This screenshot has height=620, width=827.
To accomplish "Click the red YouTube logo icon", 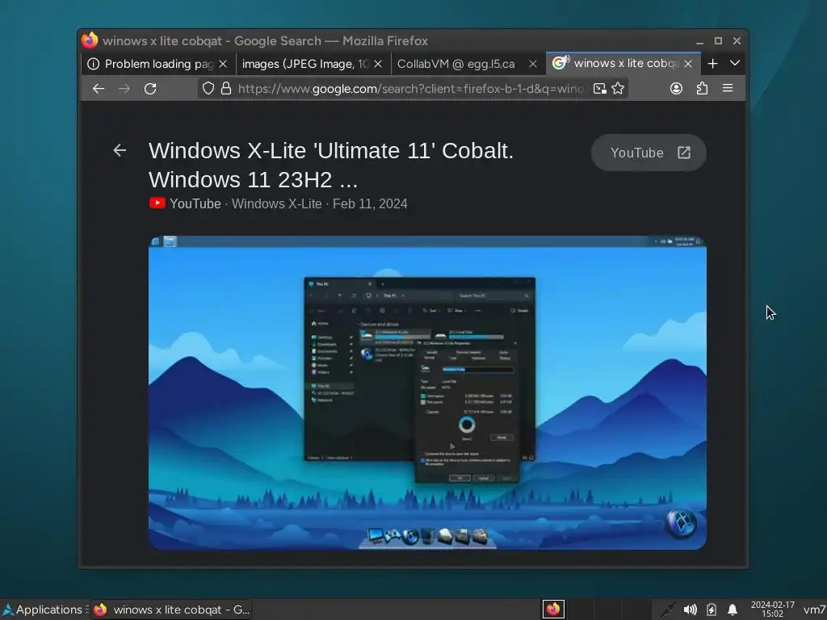I will coord(157,203).
